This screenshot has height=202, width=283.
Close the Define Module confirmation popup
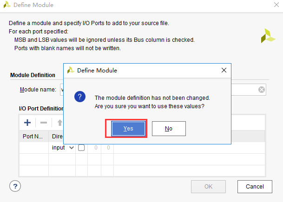click(224, 71)
